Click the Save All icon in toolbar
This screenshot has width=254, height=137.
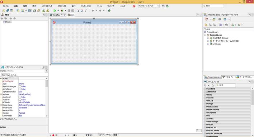34,10
